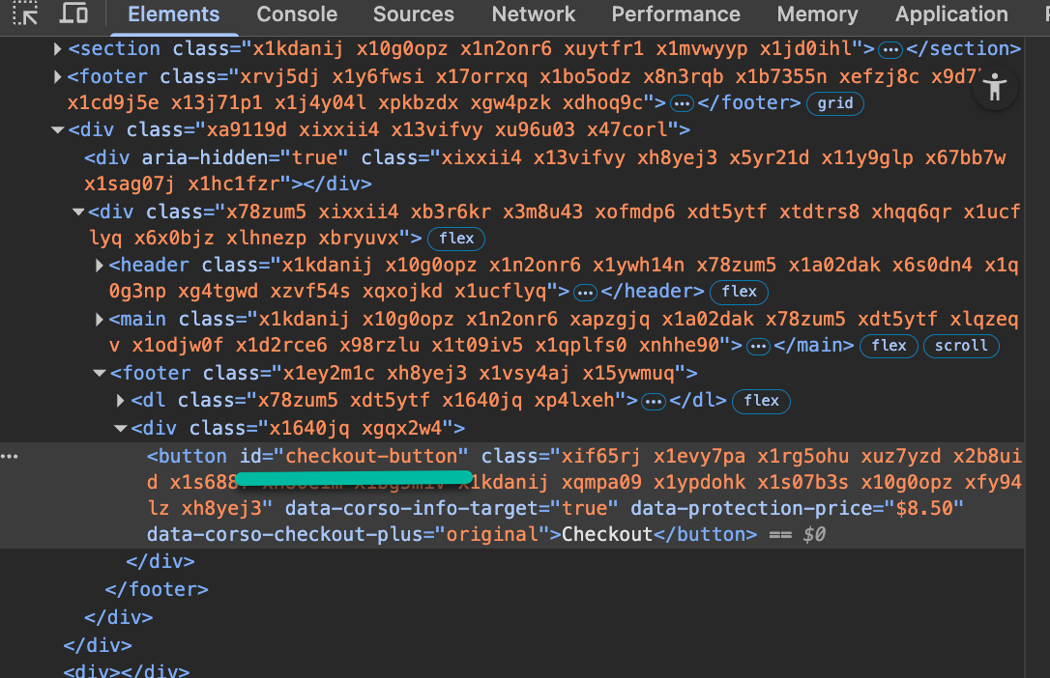The width and height of the screenshot is (1050, 678).
Task: Open the Network tab
Action: tap(533, 14)
